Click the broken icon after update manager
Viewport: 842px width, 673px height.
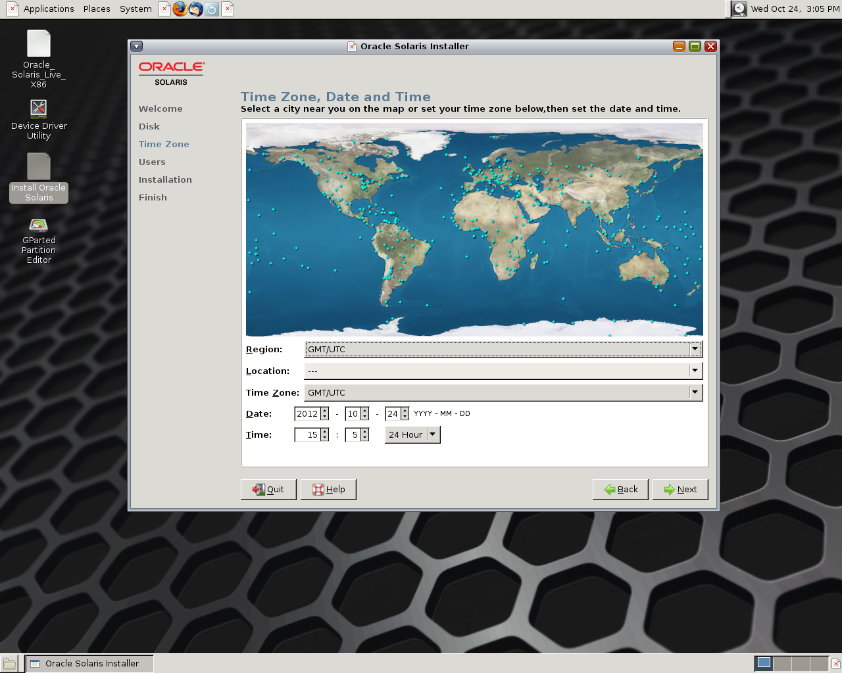pyautogui.click(x=228, y=9)
